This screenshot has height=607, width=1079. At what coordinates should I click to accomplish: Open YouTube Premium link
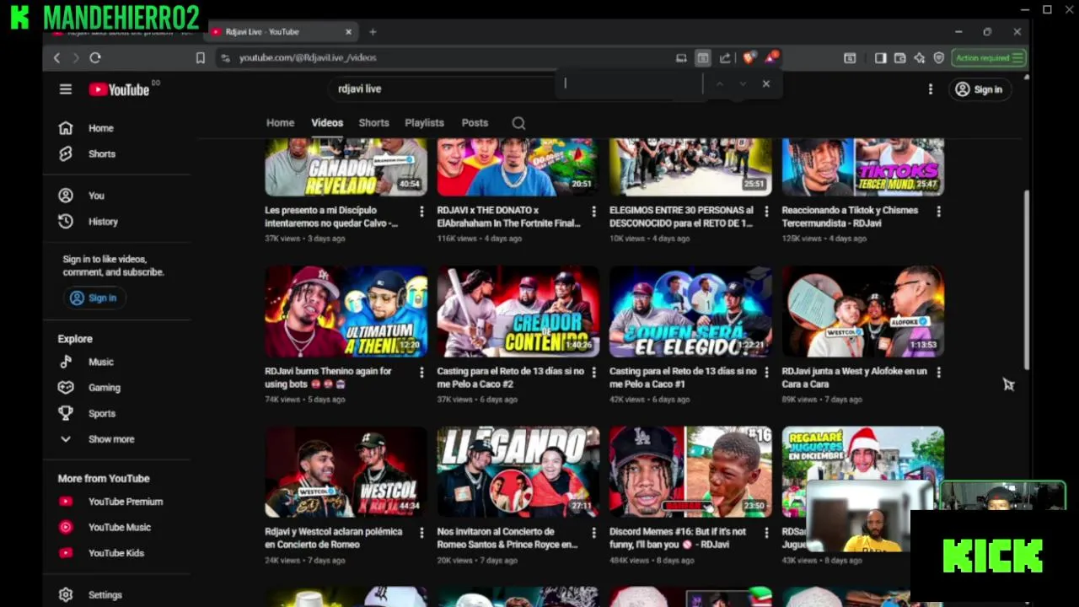tap(125, 502)
